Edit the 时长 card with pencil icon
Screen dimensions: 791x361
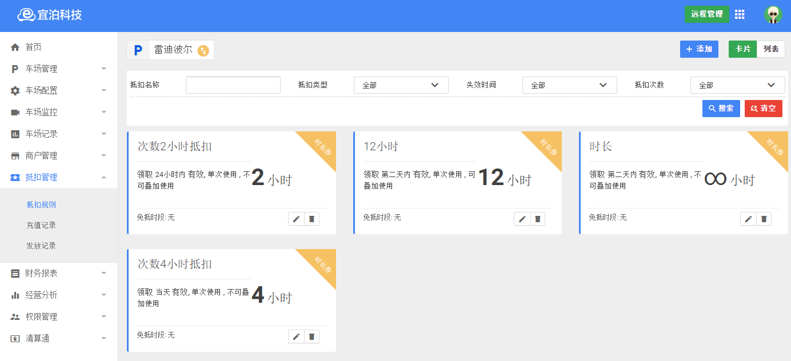(x=748, y=219)
